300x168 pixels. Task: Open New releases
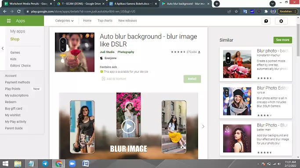pyautogui.click(x=128, y=21)
